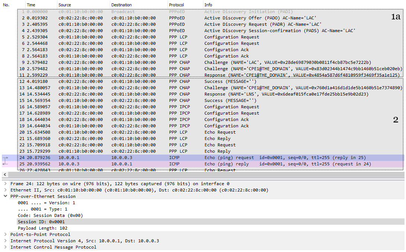The image size is (406, 252).
Task: Expand the Frame 24 details row
Action: point(6,184)
